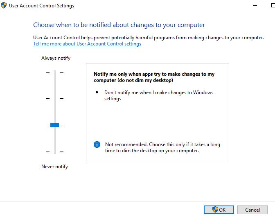Screen dimensions: 275x219
Task: Click the Choose when to be notified heading
Action: (x=119, y=25)
